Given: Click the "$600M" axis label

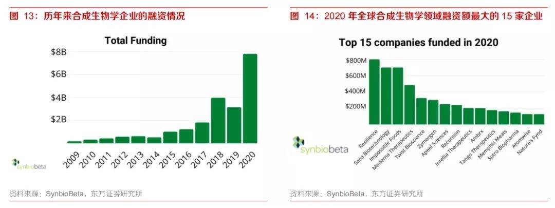Looking at the screenshot, I should coord(356,75).
